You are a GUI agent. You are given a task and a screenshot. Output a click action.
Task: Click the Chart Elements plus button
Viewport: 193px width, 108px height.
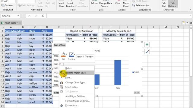click(147, 44)
